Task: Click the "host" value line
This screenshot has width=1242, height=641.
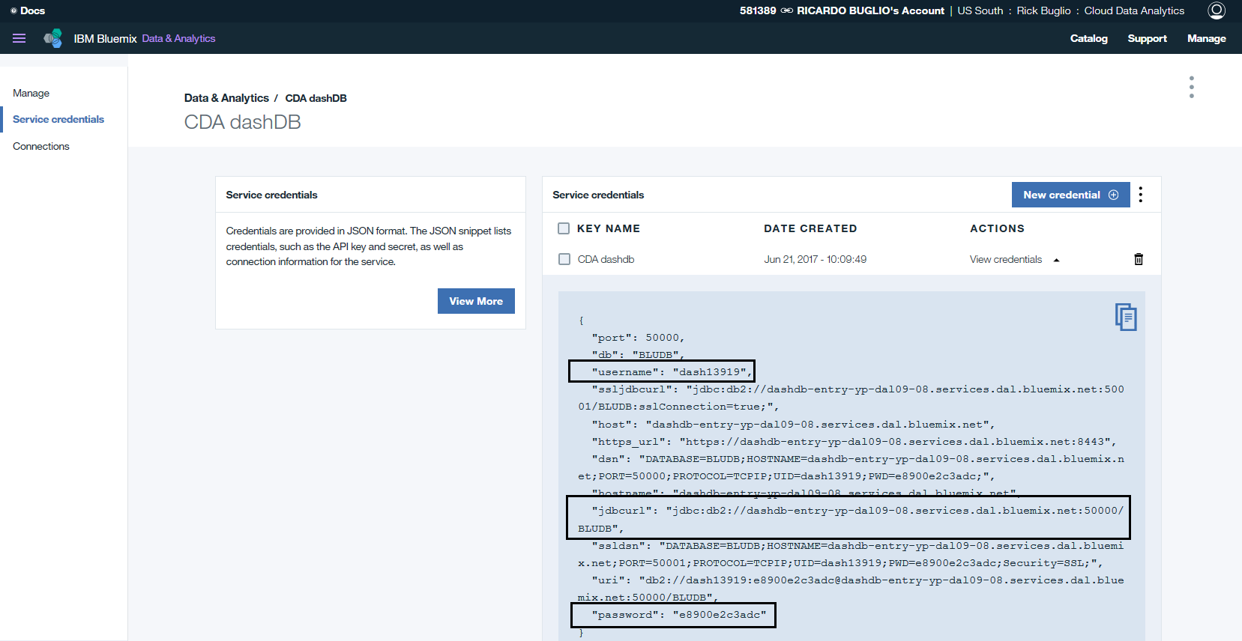Action: (x=793, y=425)
